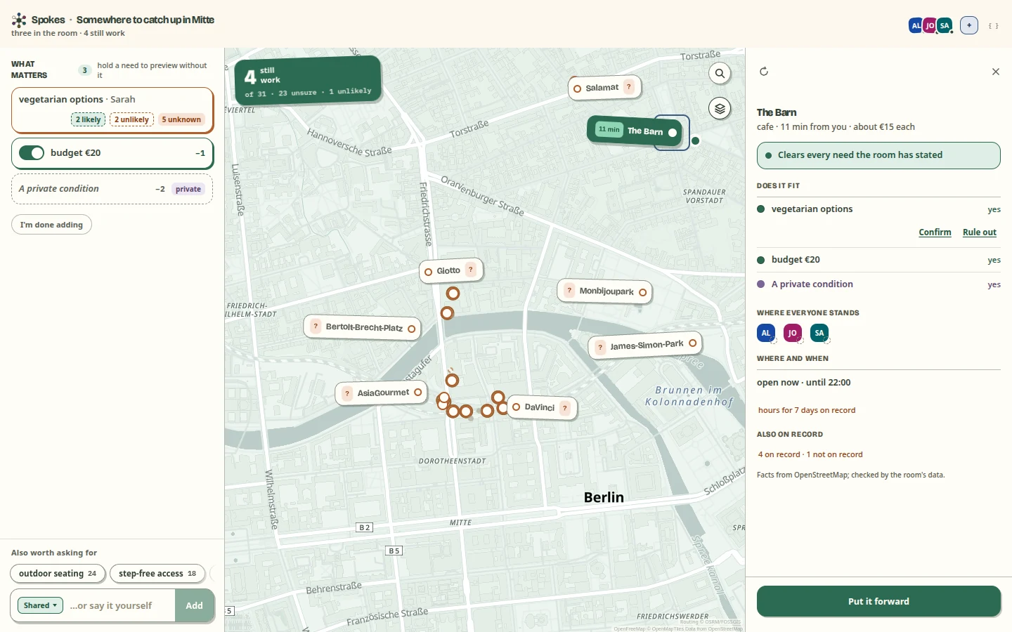The height and width of the screenshot is (632, 1012).
Task: Open the JO avatar in header
Action: pyautogui.click(x=930, y=26)
